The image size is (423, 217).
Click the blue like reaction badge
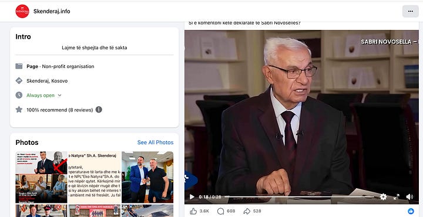(x=411, y=211)
